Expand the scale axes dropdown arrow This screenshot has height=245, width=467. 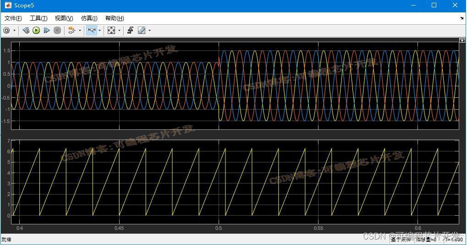[x=119, y=31]
